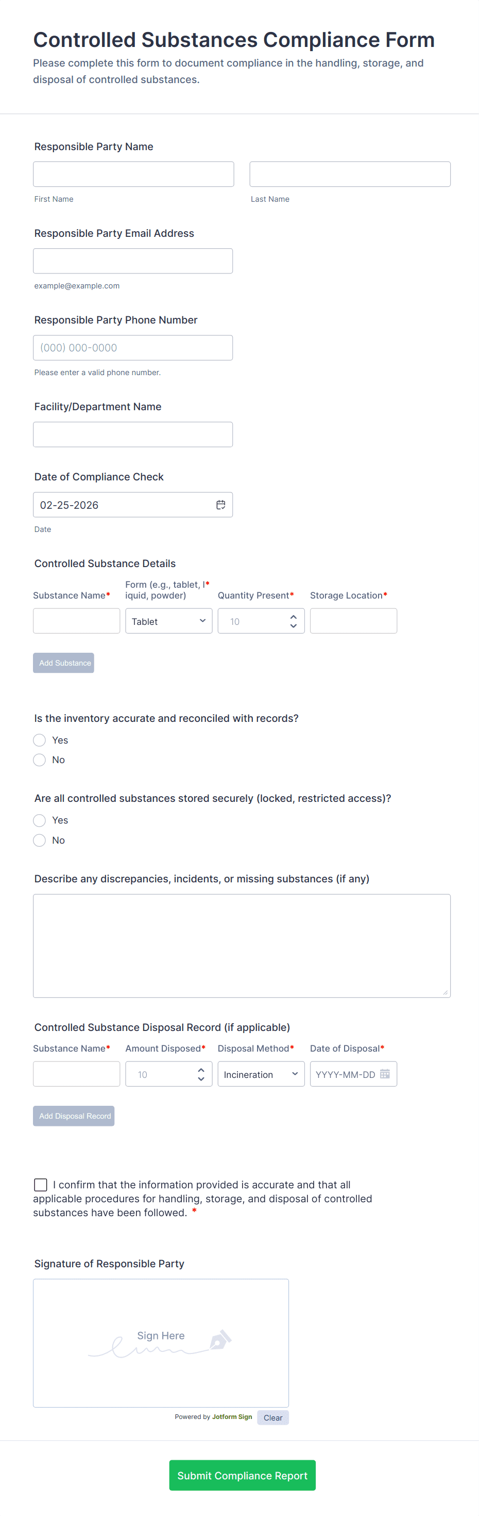
Task: Increase Amount Disposed using up arrow
Action: [201, 1070]
